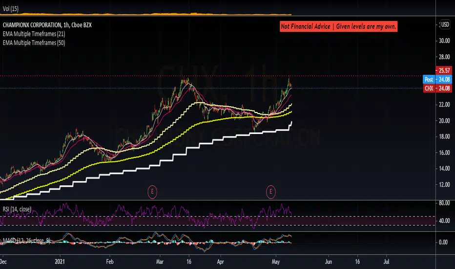The height and width of the screenshot is (269, 455).
Task: Select the EMA Multiple Timeframes (21) indicator
Action: (x=34, y=34)
